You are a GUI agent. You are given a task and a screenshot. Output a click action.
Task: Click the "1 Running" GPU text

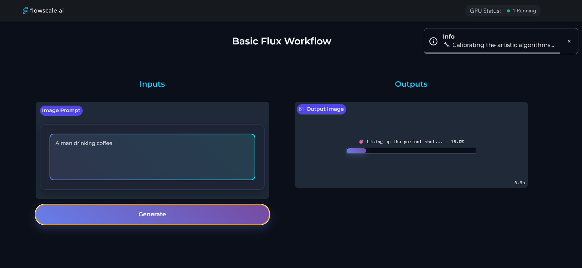click(x=524, y=11)
